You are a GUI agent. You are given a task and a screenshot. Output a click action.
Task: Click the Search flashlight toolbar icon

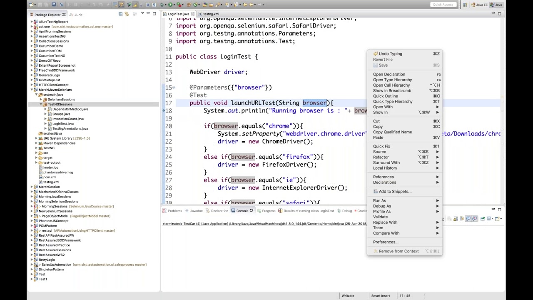click(217, 5)
